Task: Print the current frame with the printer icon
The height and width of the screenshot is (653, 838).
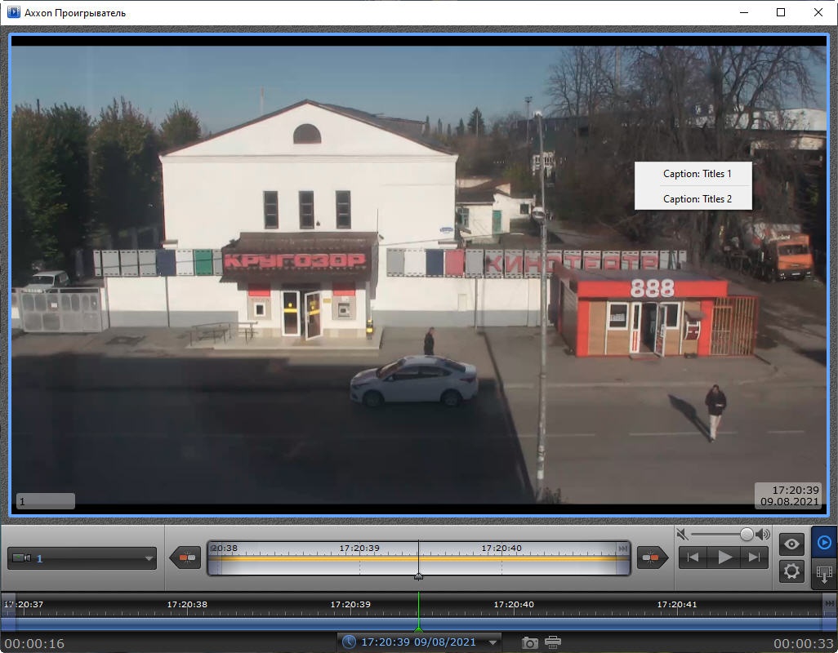Action: [x=553, y=642]
